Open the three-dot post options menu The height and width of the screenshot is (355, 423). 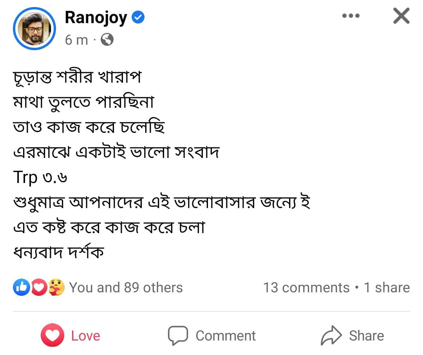click(351, 16)
